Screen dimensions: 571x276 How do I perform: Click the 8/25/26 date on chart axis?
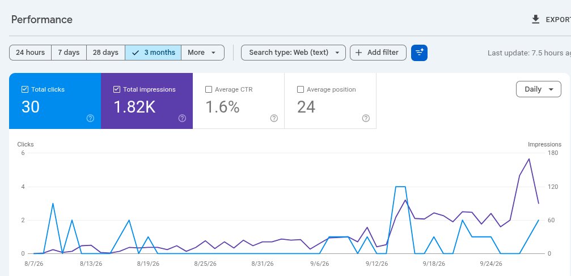[x=205, y=264]
